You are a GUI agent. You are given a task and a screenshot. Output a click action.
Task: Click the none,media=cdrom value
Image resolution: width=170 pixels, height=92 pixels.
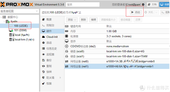pos(118,46)
